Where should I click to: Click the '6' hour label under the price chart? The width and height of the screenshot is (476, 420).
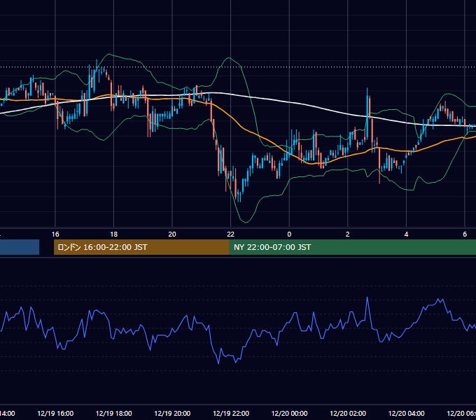tap(465, 234)
